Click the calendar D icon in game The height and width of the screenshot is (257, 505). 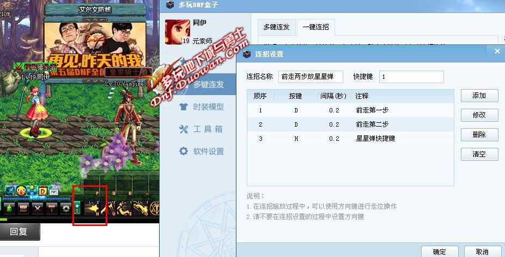(43, 191)
